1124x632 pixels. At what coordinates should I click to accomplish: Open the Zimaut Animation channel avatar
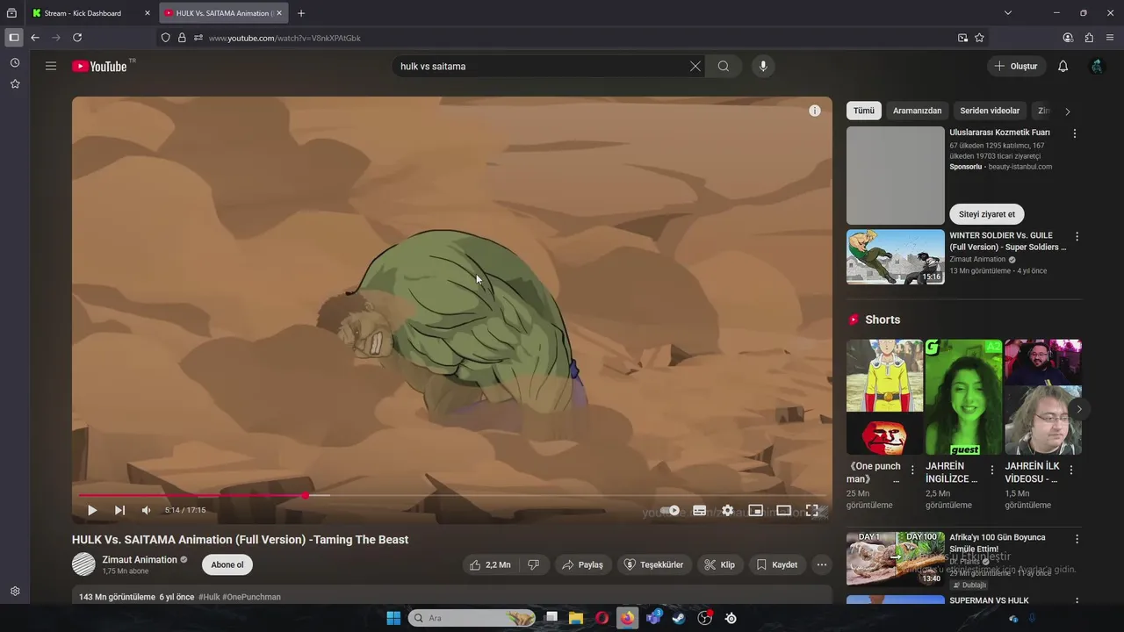click(x=83, y=564)
